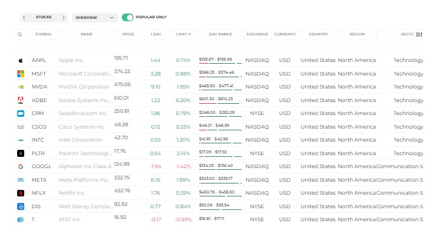
Task: Open the column settings icon
Action: coord(419,34)
